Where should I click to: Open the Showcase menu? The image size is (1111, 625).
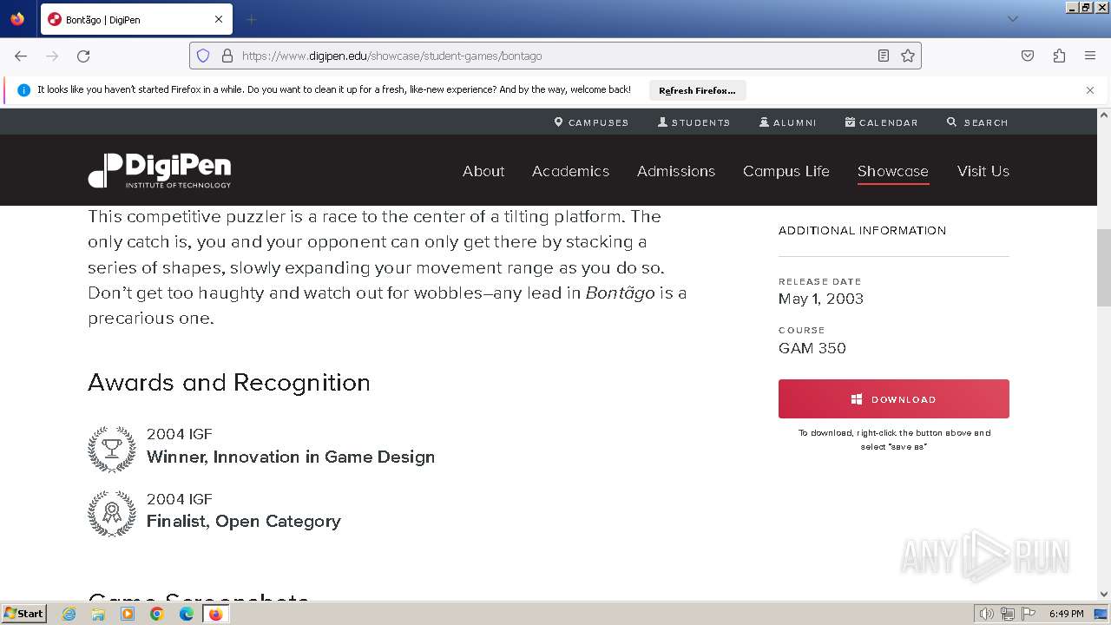(x=893, y=171)
